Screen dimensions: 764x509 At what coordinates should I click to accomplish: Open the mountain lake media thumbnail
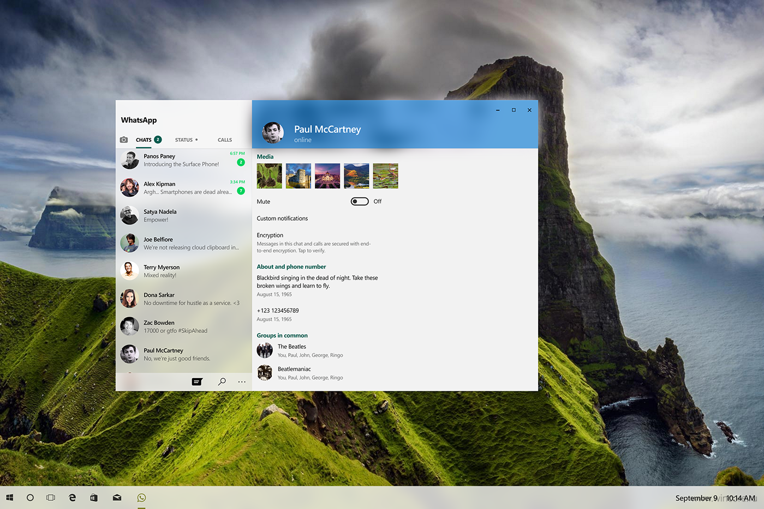click(x=356, y=176)
